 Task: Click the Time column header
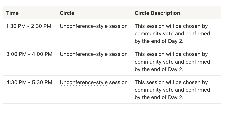13,13
